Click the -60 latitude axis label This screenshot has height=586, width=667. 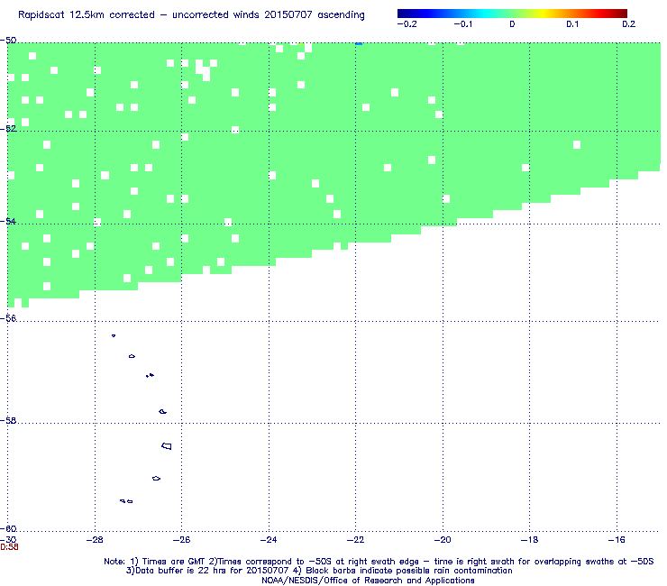[8, 529]
